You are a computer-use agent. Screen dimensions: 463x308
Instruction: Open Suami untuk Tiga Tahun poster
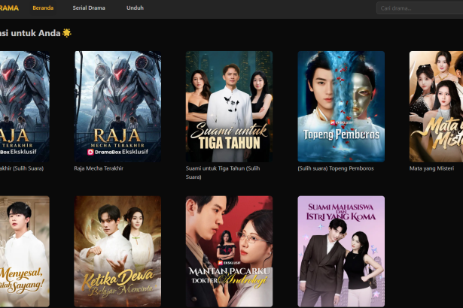pyautogui.click(x=229, y=107)
